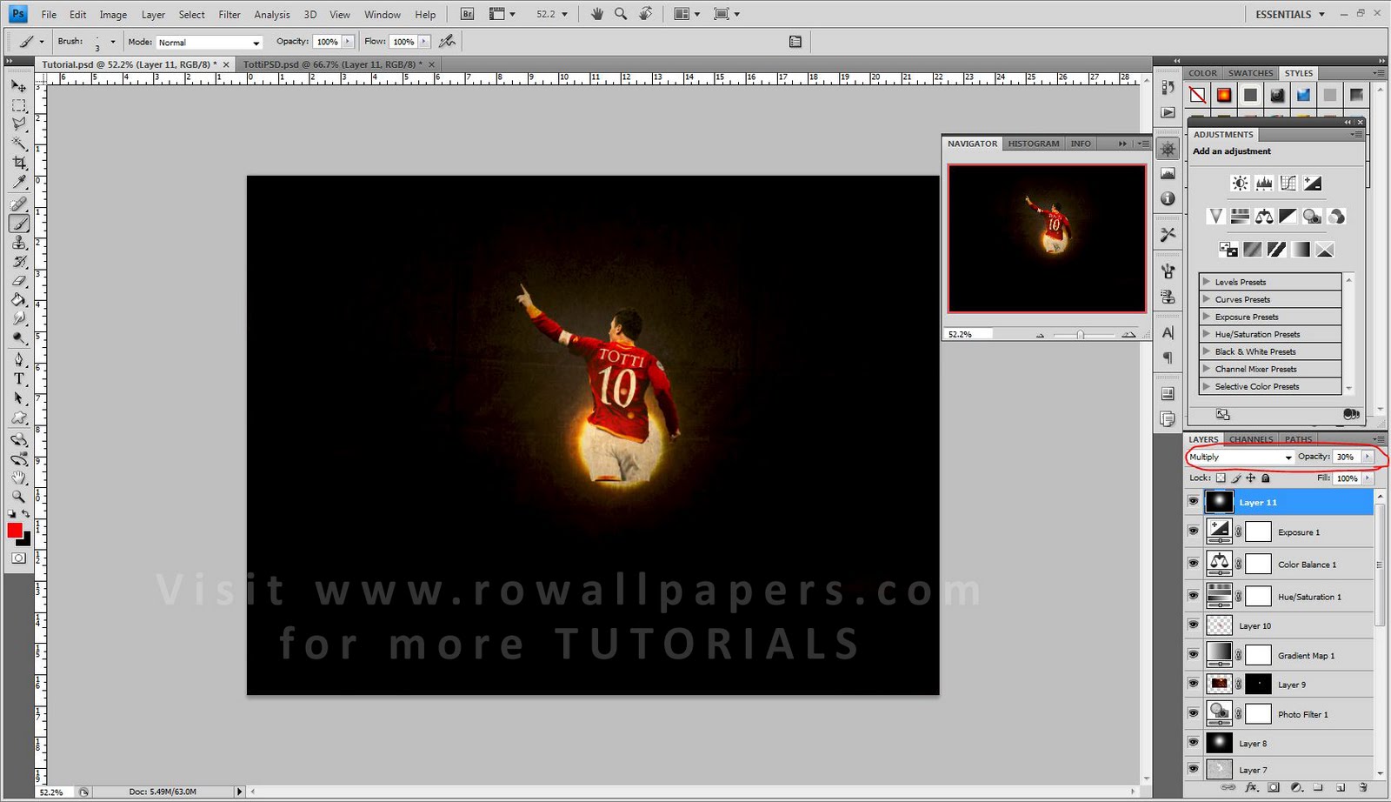Screen dimensions: 1391x802
Task: Select the Layer 10 layer
Action: click(1288, 625)
